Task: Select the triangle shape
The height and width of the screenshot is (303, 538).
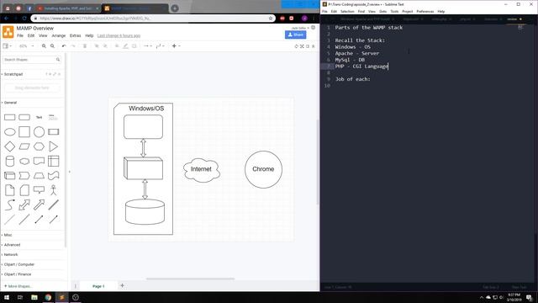Action: [x=53, y=146]
